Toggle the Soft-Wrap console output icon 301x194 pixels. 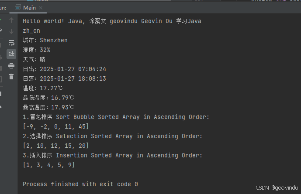pyautogui.click(x=11, y=43)
